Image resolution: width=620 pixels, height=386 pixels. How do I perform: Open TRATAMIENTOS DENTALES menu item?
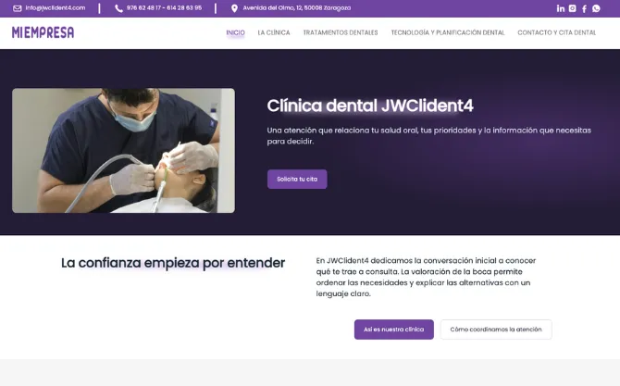341,32
